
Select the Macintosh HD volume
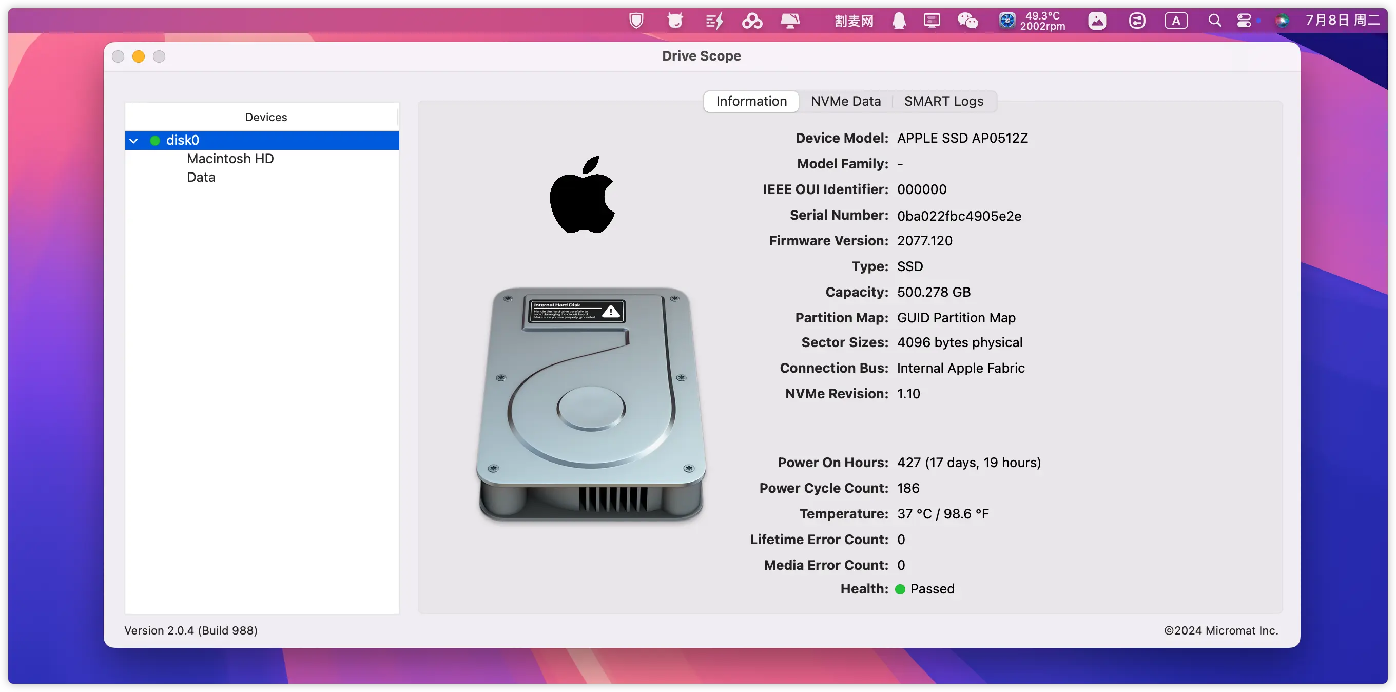click(230, 159)
